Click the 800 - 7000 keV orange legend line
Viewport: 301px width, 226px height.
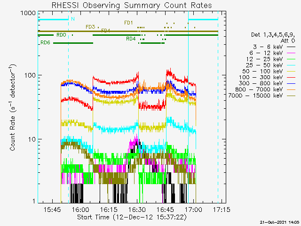pos(291,89)
